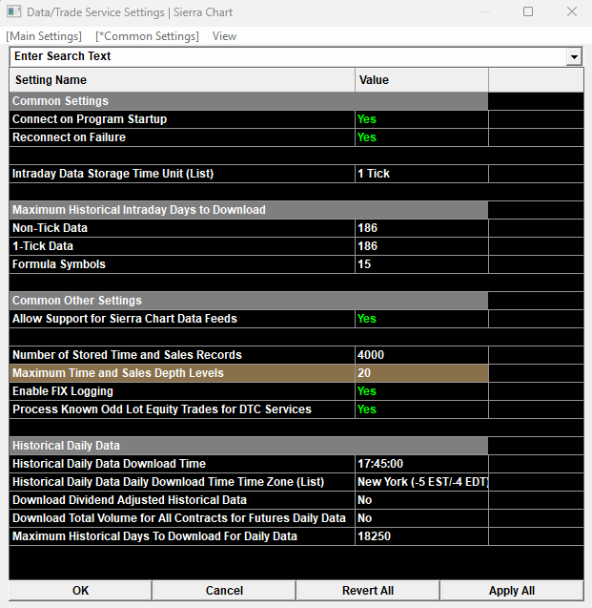This screenshot has height=608, width=592.
Task: Click the OK button
Action: point(80,591)
